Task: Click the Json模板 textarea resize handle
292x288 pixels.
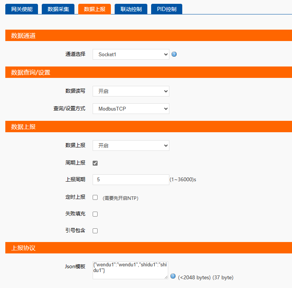Action: point(166,277)
